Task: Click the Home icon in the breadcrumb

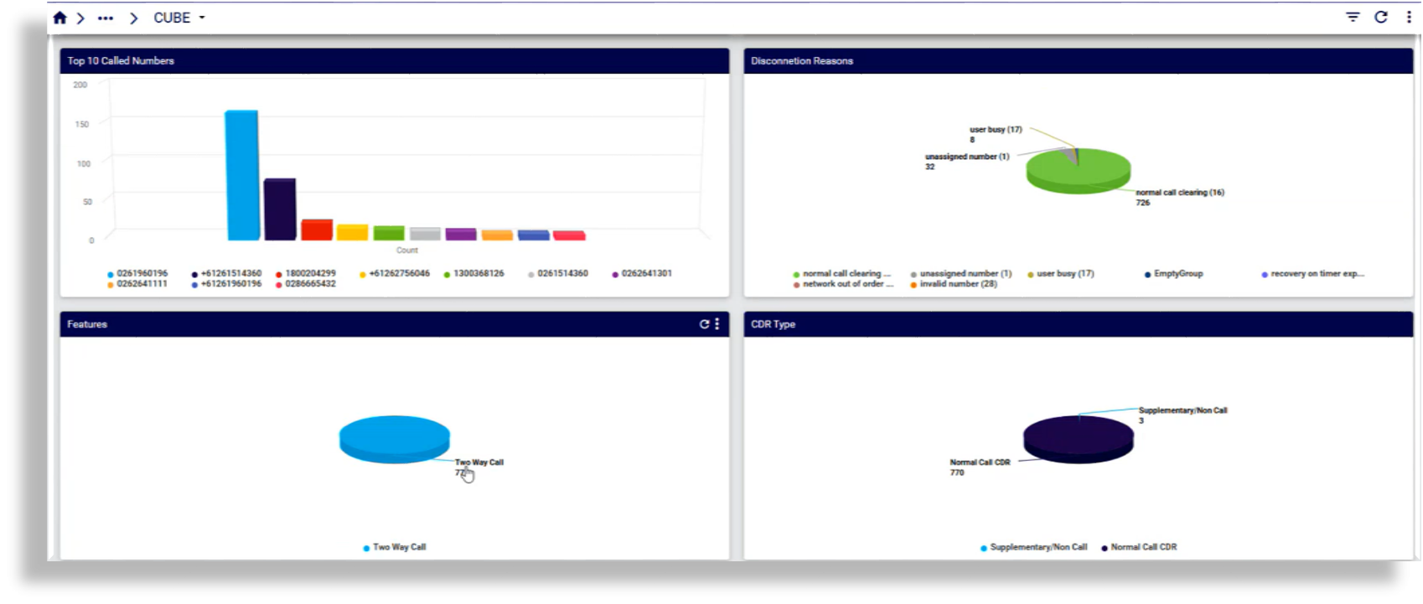Action: click(60, 18)
